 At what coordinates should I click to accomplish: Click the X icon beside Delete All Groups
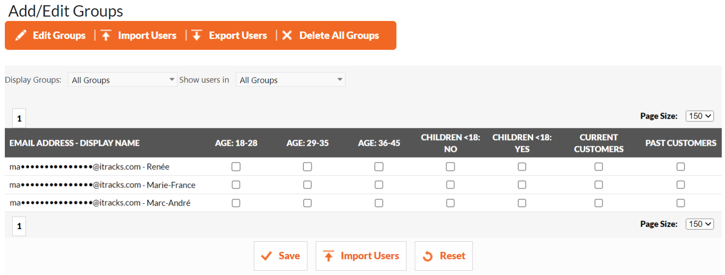[287, 35]
